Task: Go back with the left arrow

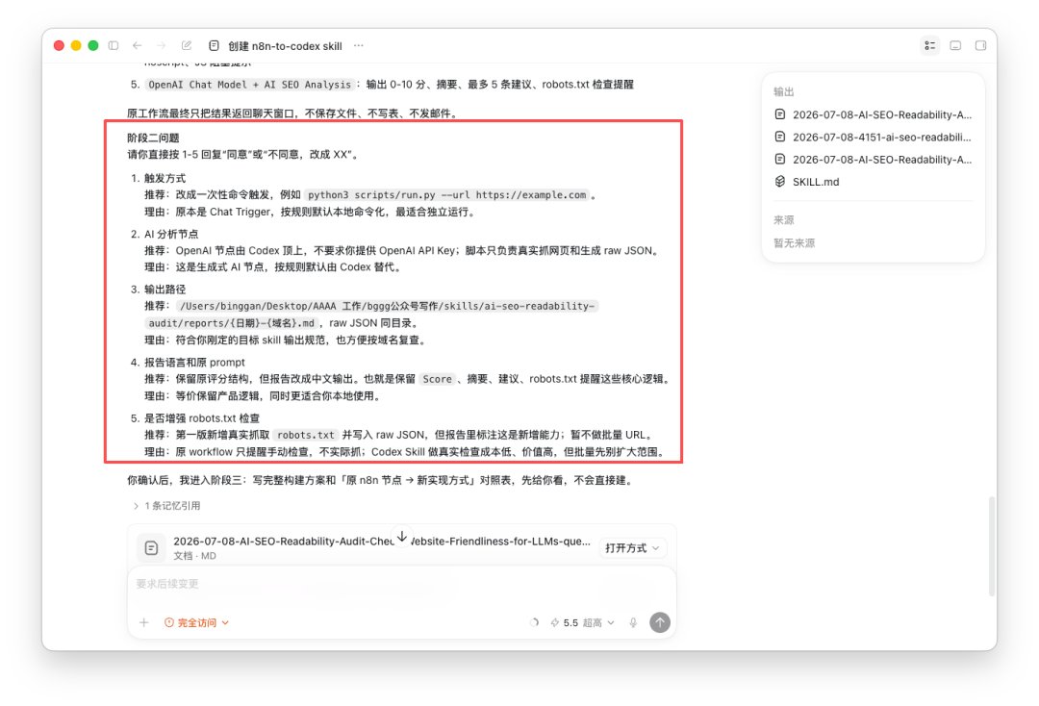Action: 138,46
